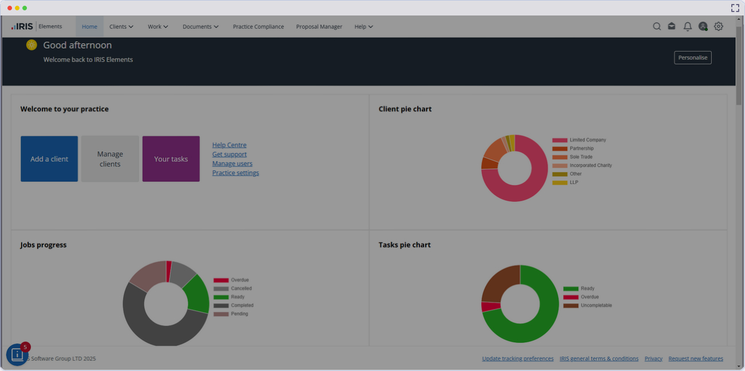Open the info guide widget with badge
This screenshot has height=371, width=745.
(17, 355)
